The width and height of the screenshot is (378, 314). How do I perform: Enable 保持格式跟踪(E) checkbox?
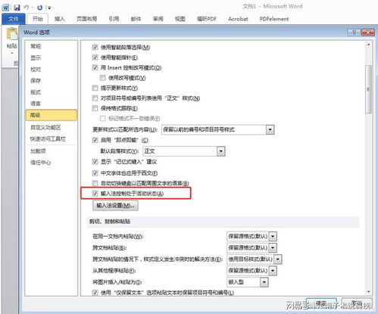tap(95, 108)
